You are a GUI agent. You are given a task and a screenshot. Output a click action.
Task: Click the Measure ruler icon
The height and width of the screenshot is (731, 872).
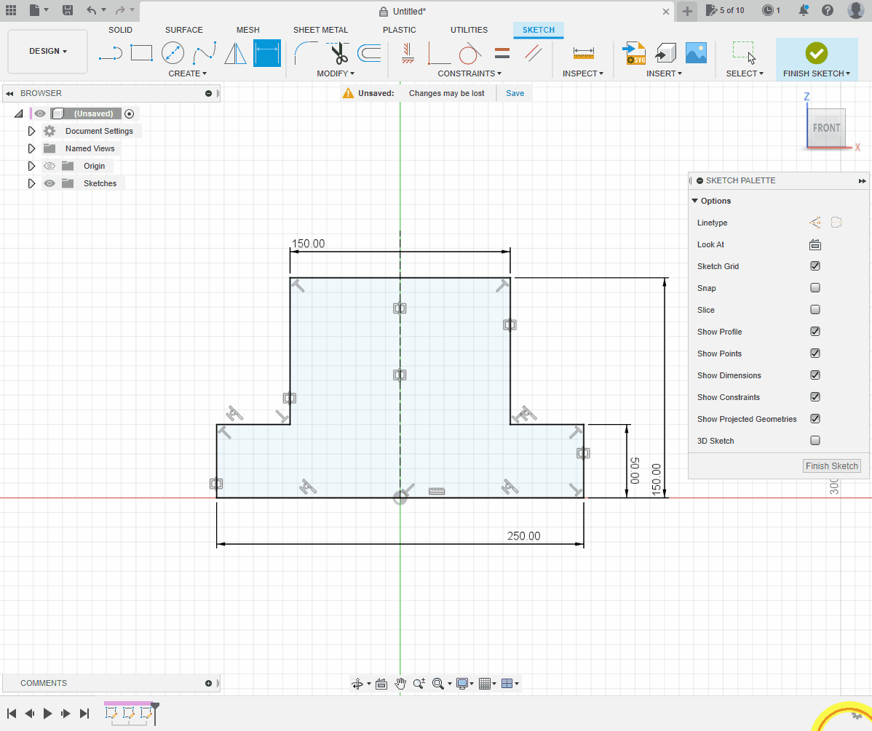[583, 53]
